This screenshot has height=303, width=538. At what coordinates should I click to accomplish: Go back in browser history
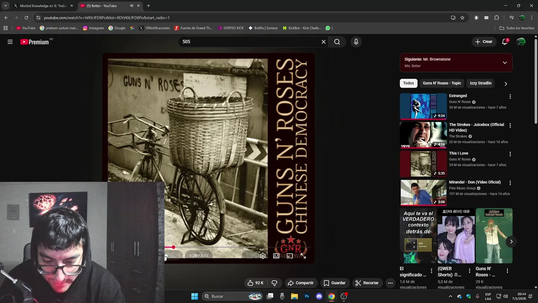(x=6, y=18)
